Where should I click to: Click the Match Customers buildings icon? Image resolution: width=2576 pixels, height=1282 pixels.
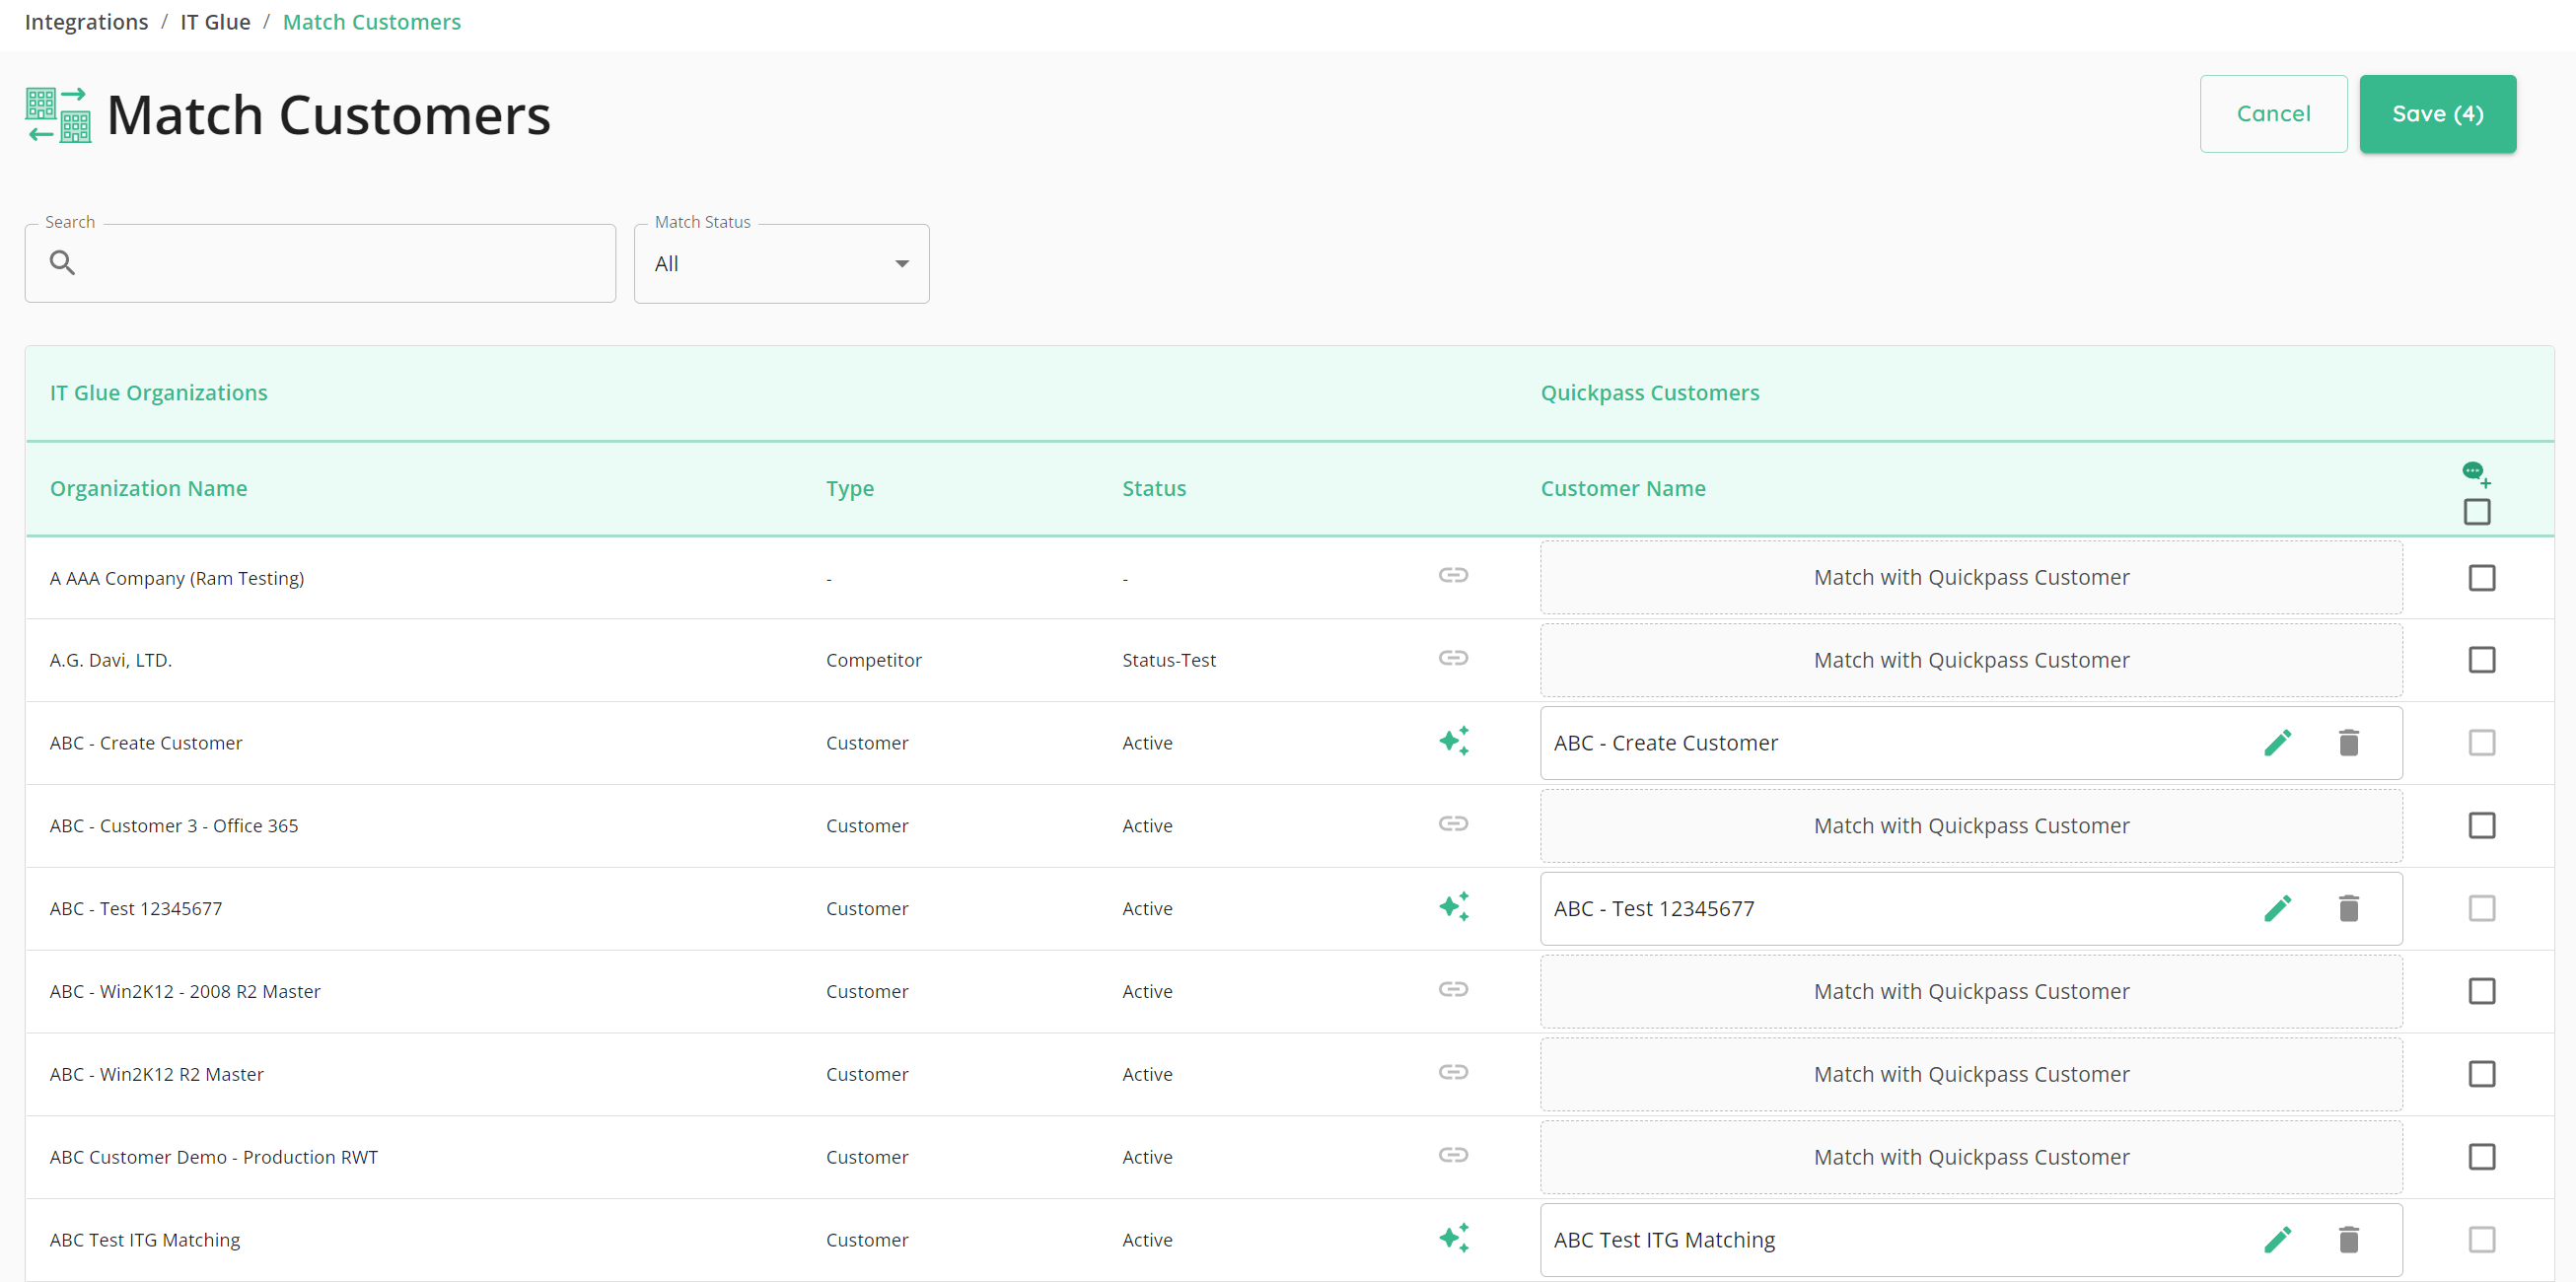[x=58, y=115]
